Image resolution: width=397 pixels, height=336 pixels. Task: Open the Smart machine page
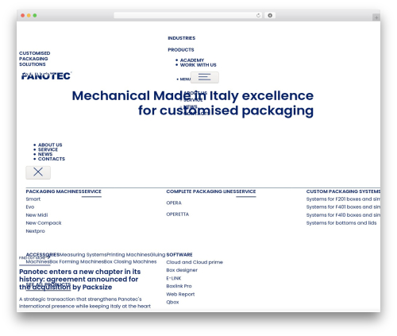33,199
